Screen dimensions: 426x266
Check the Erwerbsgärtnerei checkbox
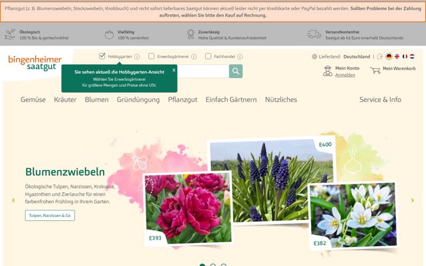coord(151,56)
